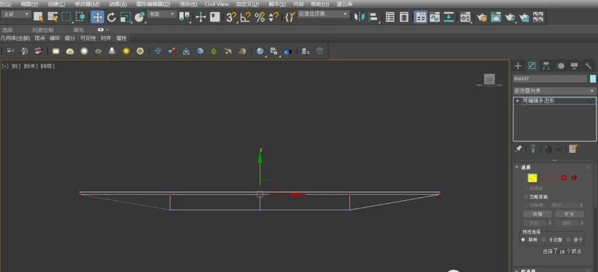The image size is (598, 272).
Task: Click the Use Pivot Point Center icon
Action: [x=184, y=17]
